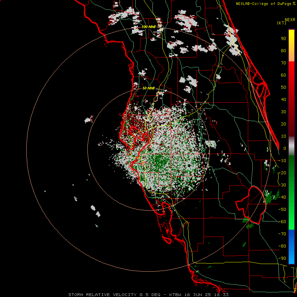Click the 70 value on the velocity scale
Screen dimensions: 297x297
click(283, 63)
